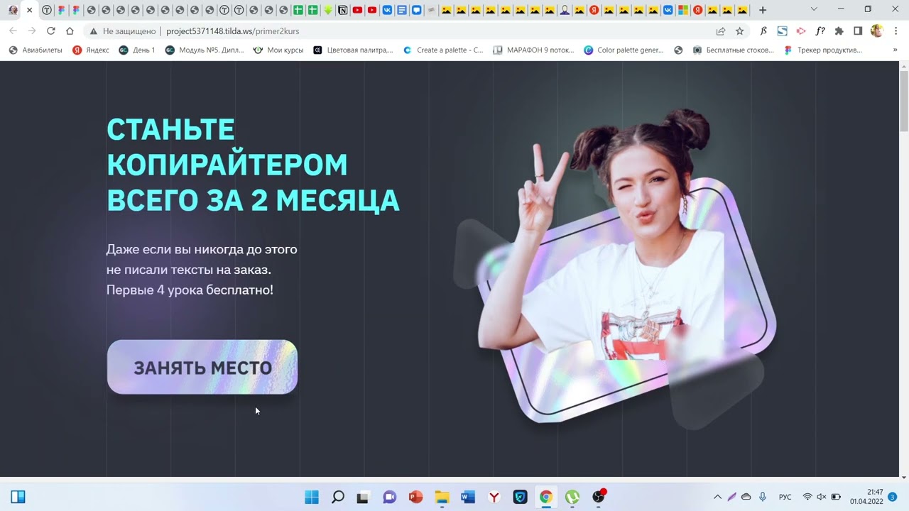Viewport: 909px width, 511px height.
Task: Open the Extensions puzzle icon
Action: click(839, 31)
